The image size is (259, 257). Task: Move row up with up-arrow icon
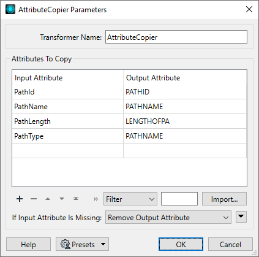point(48,199)
